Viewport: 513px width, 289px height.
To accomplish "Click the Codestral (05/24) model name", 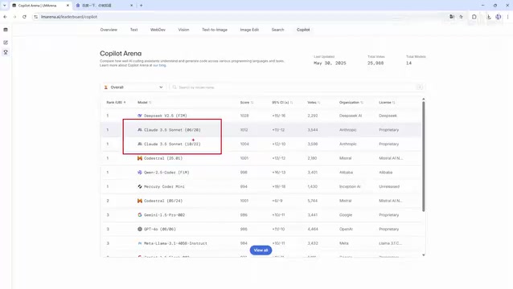I will point(163,201).
